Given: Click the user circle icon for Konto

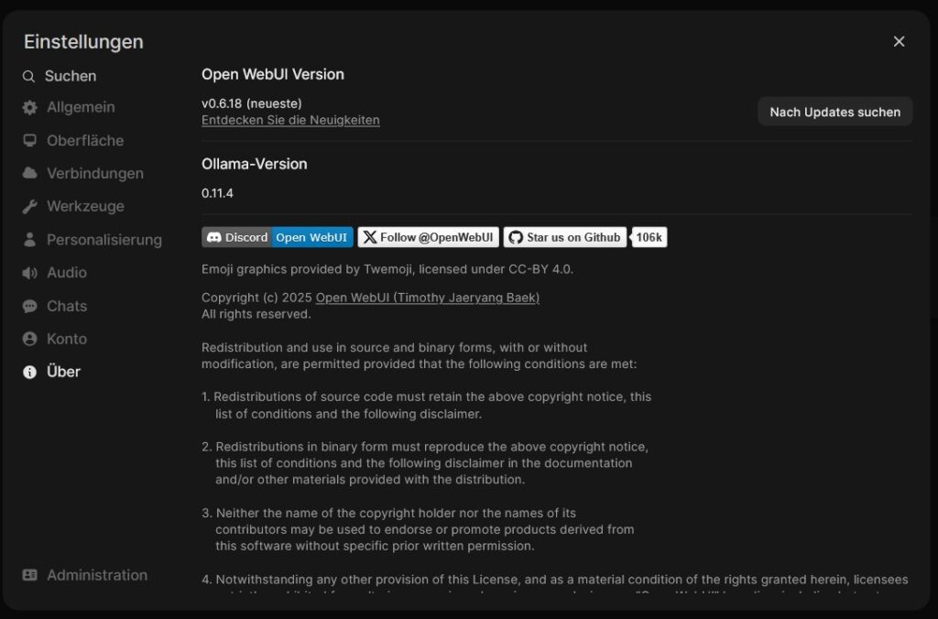Looking at the screenshot, I should [30, 339].
